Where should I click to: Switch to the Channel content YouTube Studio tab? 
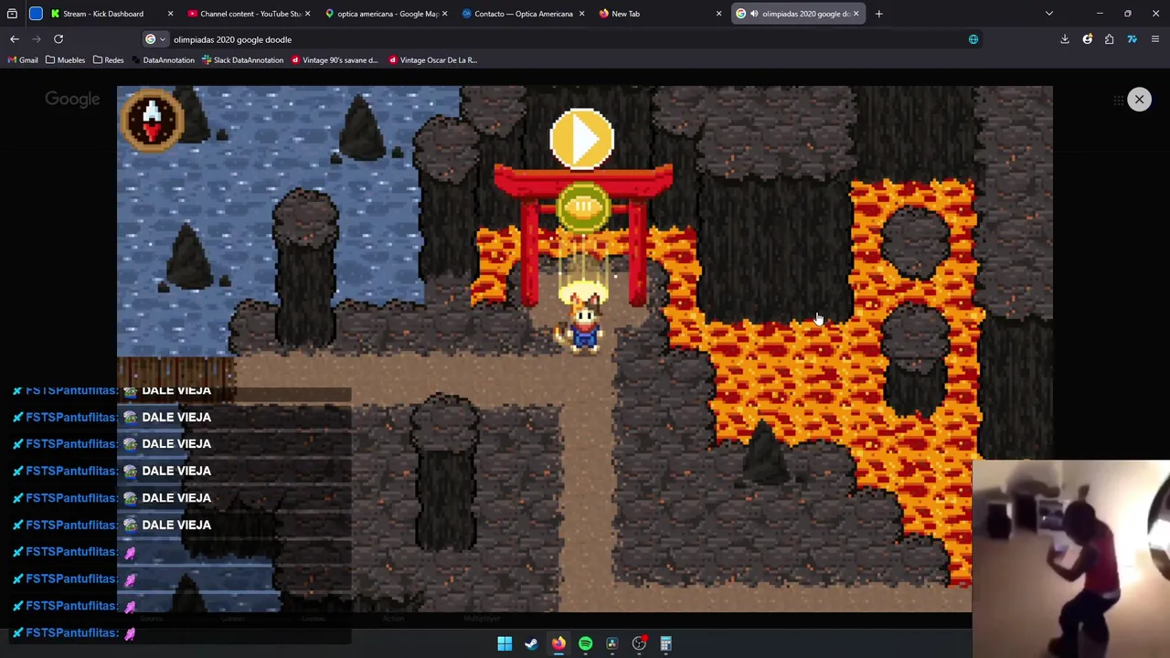tap(249, 14)
